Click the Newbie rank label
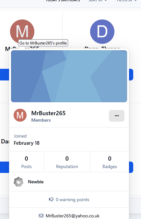 pos(36,182)
